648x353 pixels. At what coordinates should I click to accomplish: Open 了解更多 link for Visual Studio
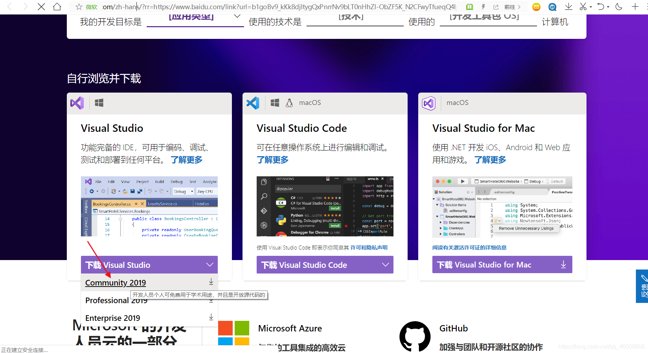pos(187,160)
